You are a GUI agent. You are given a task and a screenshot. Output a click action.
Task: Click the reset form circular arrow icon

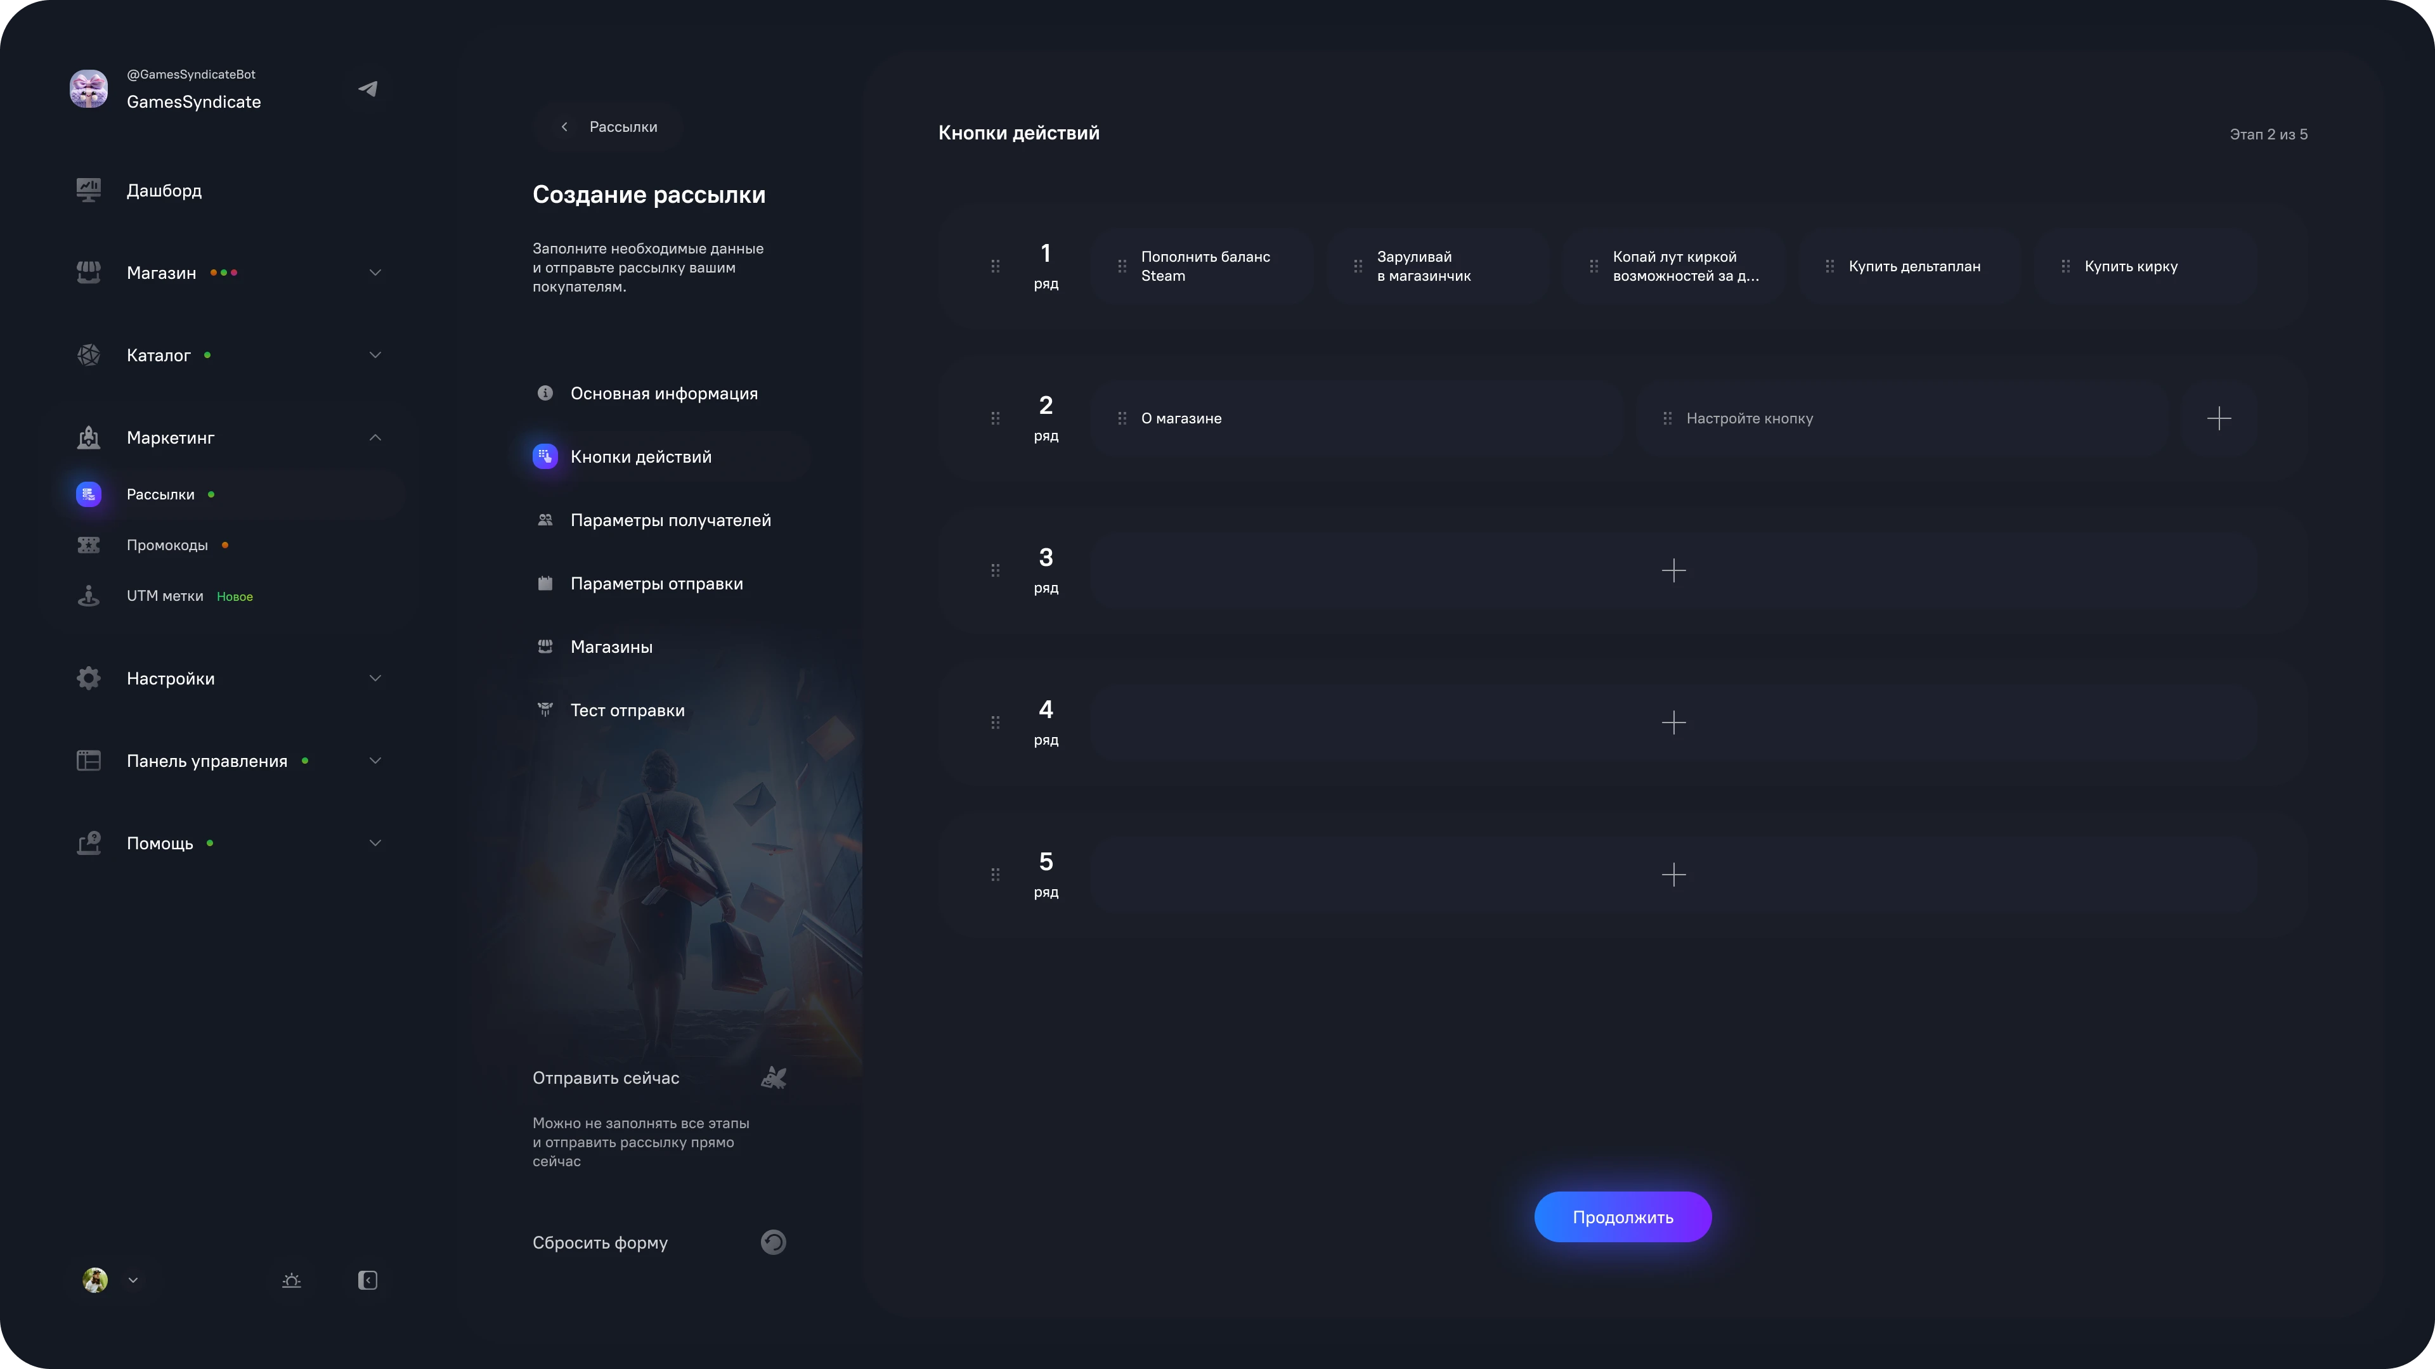(774, 1242)
